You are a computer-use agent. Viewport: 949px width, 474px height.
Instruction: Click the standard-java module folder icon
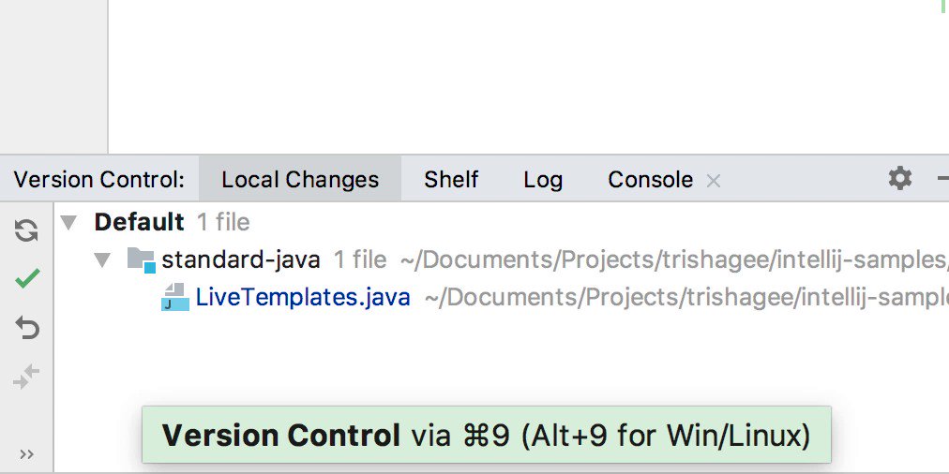click(142, 260)
